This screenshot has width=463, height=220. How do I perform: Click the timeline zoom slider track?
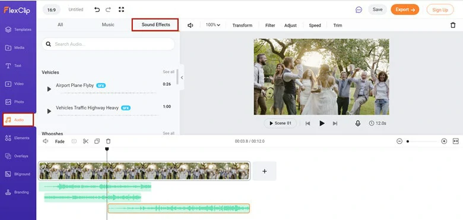click(421, 142)
